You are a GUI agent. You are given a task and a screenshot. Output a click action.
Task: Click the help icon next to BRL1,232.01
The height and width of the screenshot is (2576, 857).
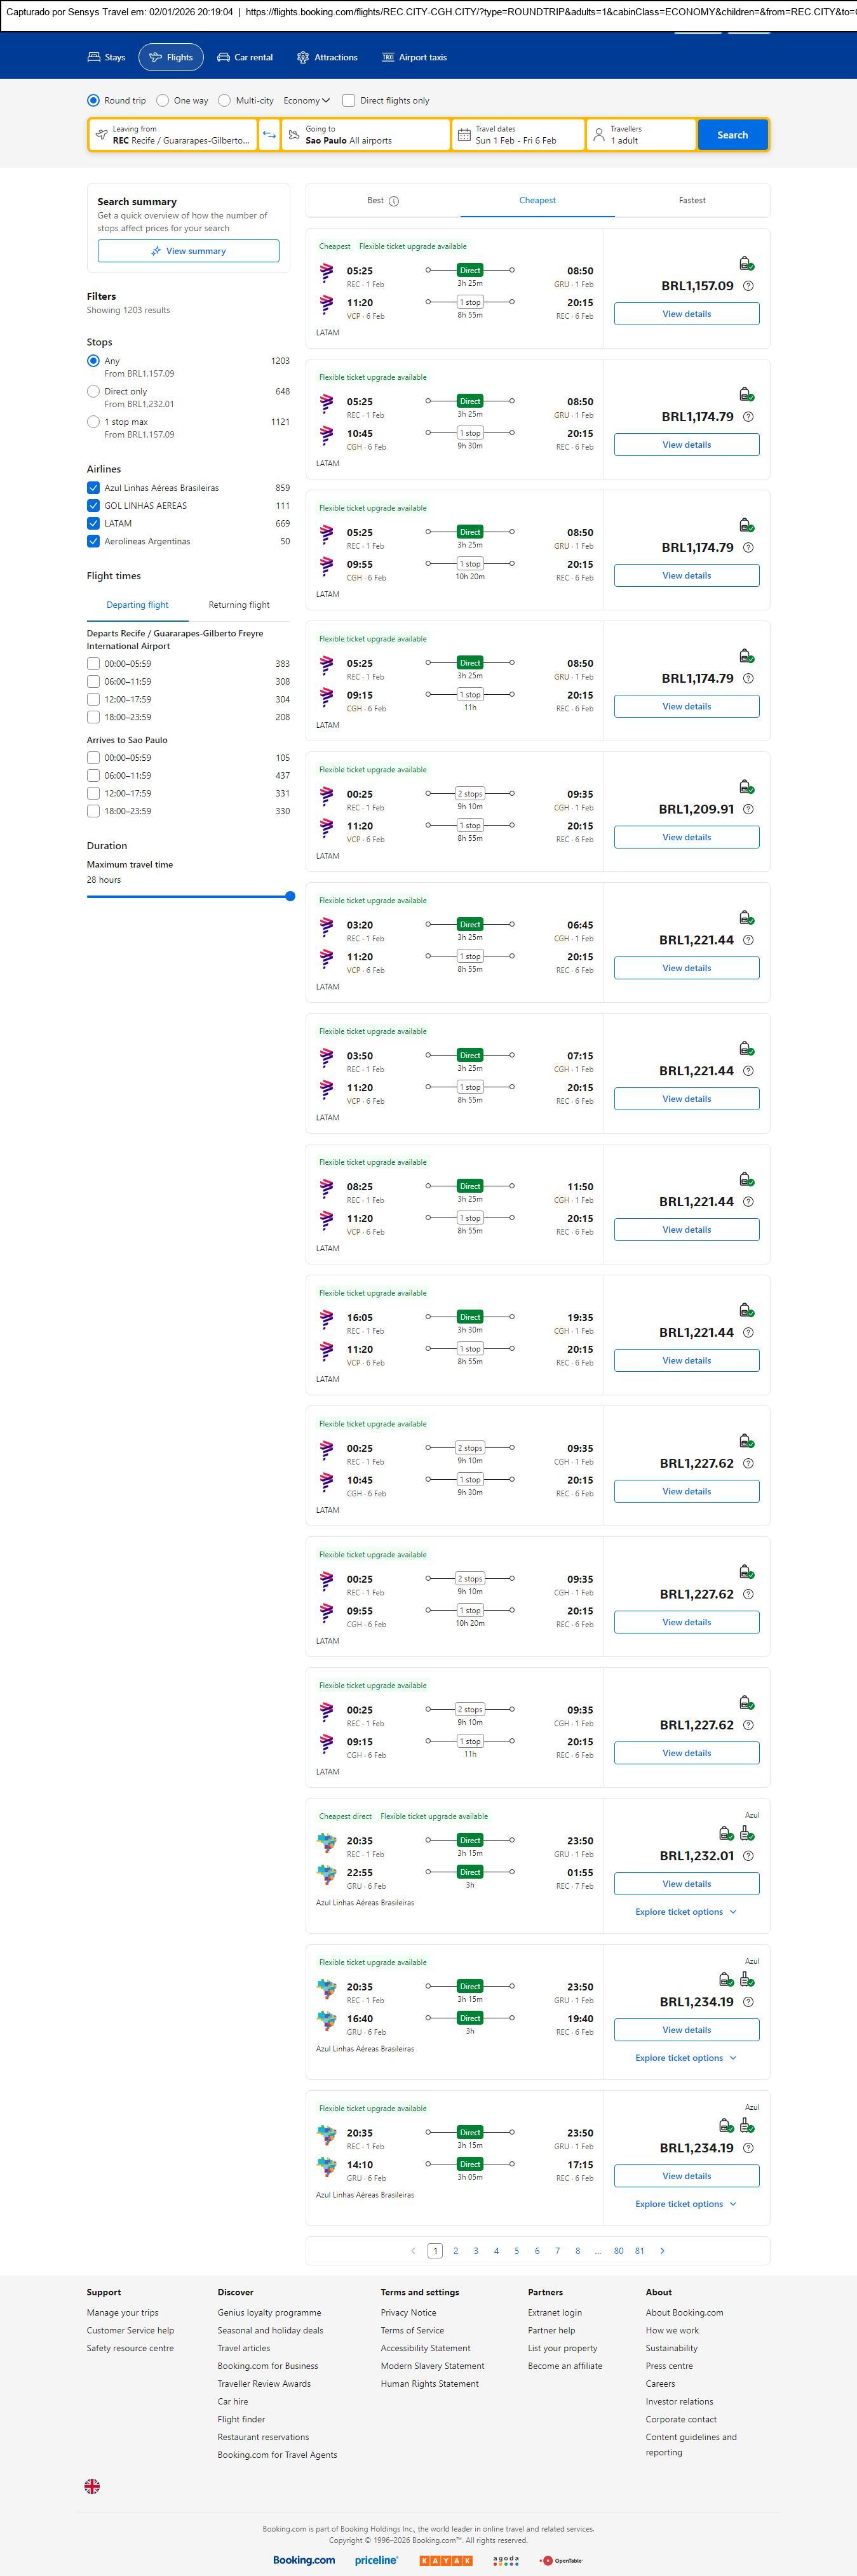(748, 1856)
